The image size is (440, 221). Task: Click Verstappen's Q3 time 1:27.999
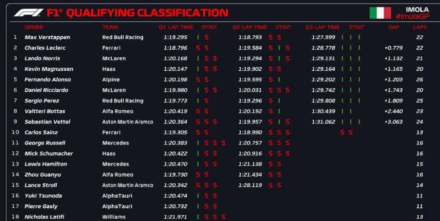click(x=323, y=37)
